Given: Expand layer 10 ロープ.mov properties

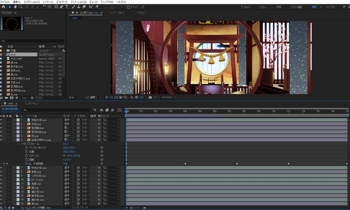Looking at the screenshot, I should pyautogui.click(x=15, y=180).
